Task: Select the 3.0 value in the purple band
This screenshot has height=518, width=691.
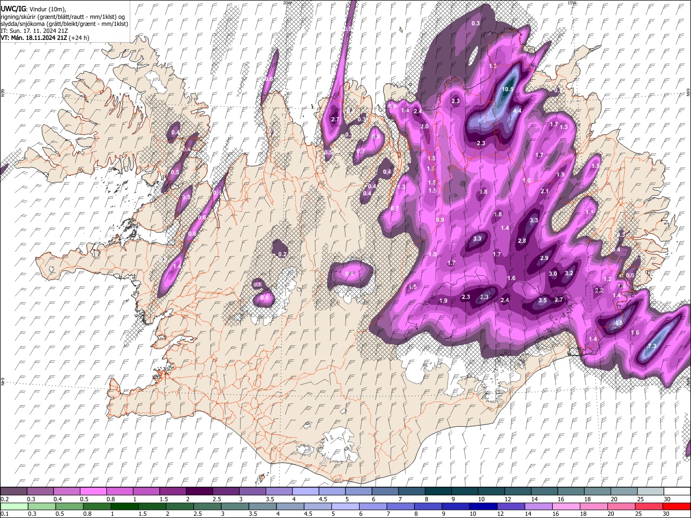Action: point(553,274)
